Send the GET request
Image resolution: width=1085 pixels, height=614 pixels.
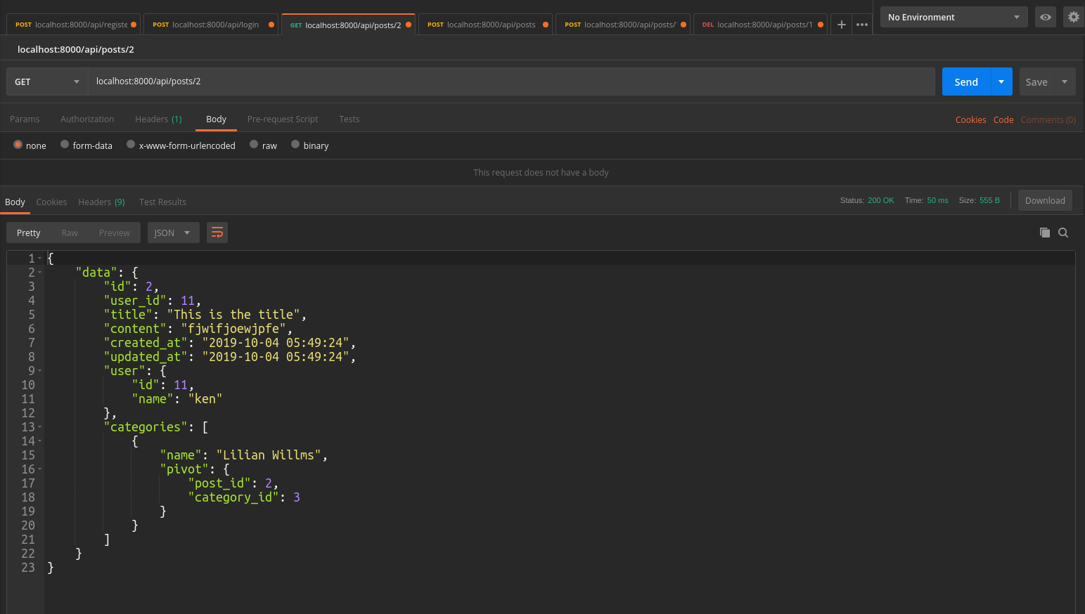pos(966,81)
